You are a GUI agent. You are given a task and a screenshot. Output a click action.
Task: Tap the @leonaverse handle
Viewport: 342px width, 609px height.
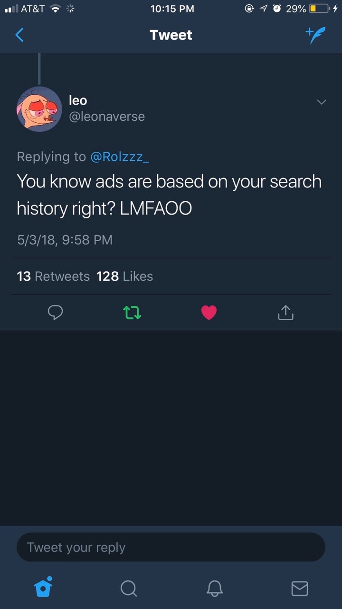tap(107, 117)
